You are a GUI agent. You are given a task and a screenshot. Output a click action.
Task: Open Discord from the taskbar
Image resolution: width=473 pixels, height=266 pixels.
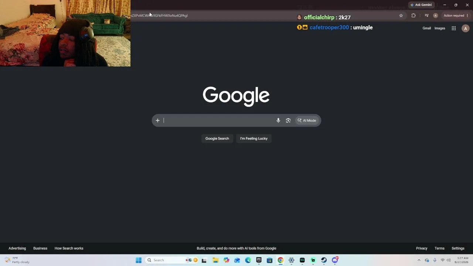335,260
